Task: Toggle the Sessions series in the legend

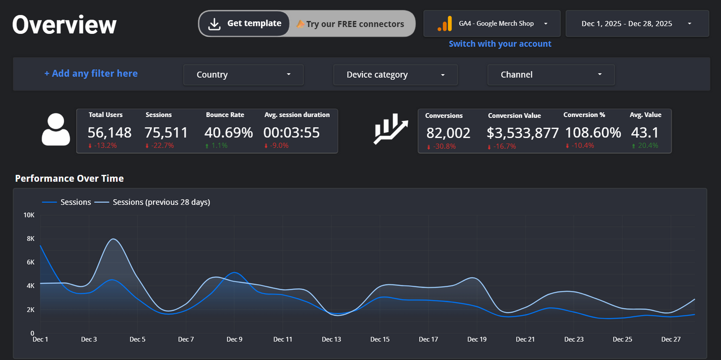Action: click(x=76, y=202)
